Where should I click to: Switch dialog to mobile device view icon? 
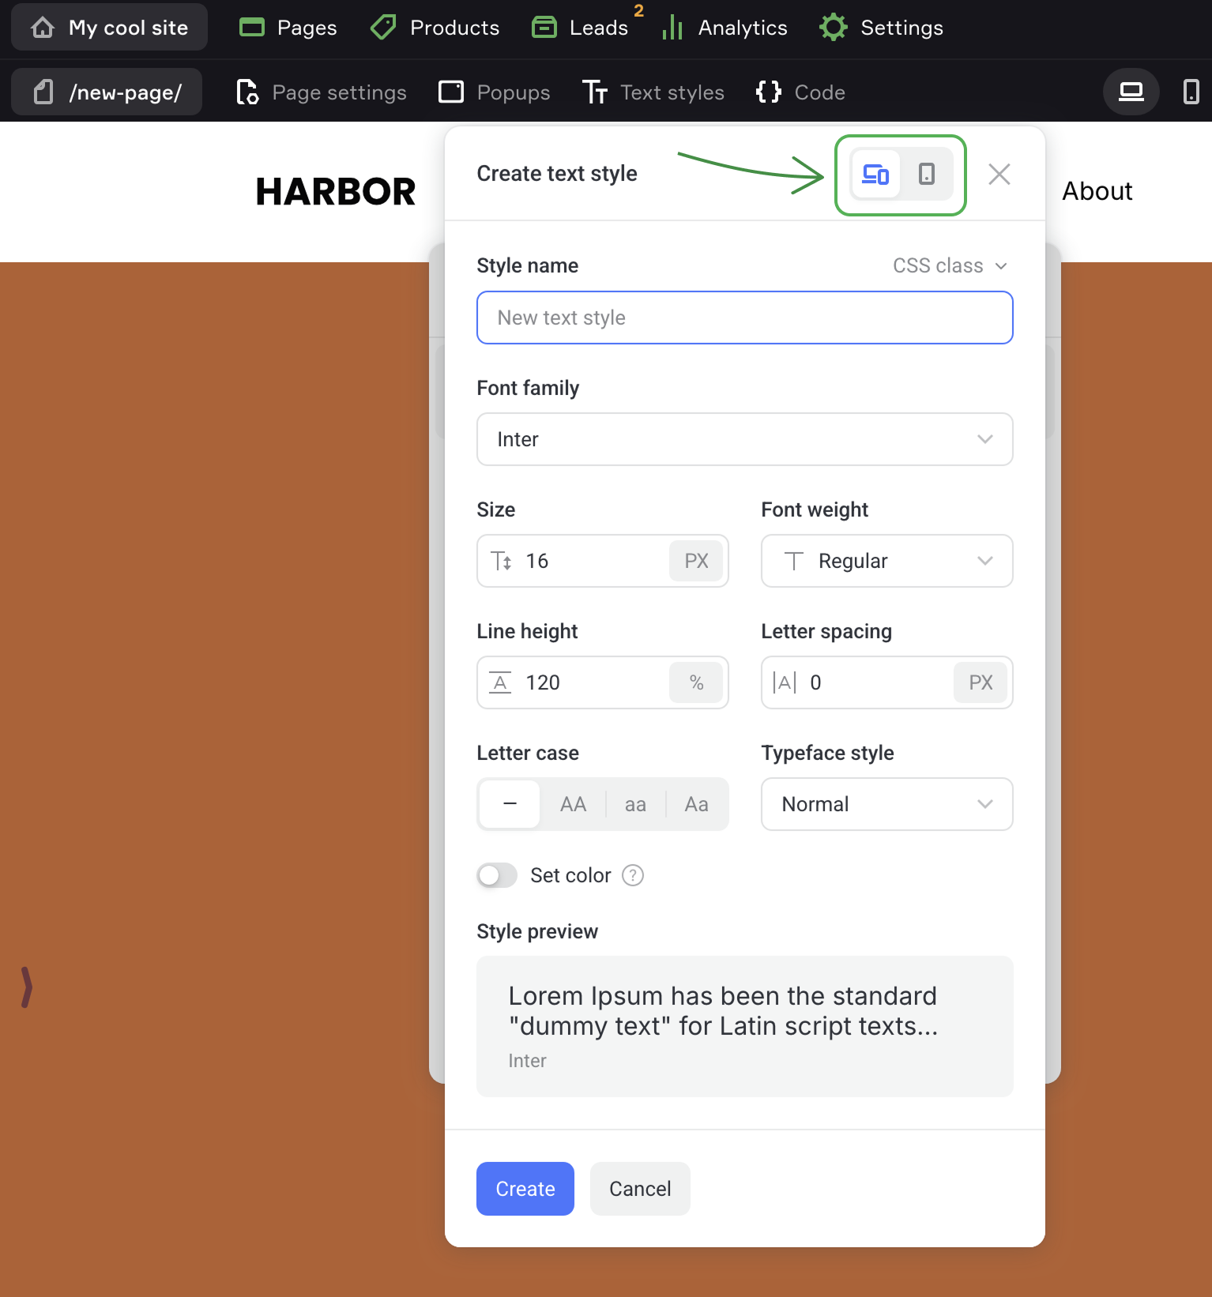[926, 174]
